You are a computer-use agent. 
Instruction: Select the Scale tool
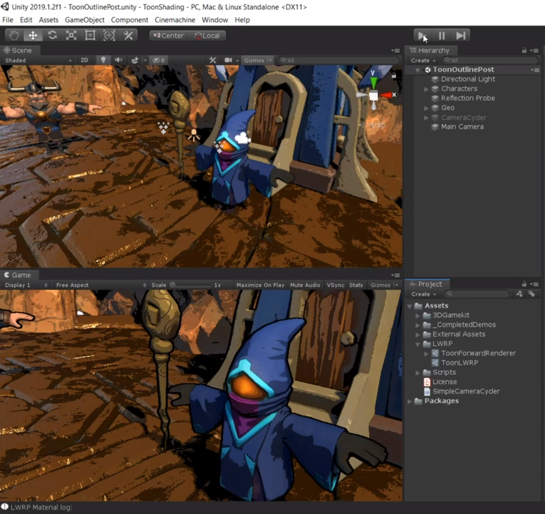coord(71,36)
